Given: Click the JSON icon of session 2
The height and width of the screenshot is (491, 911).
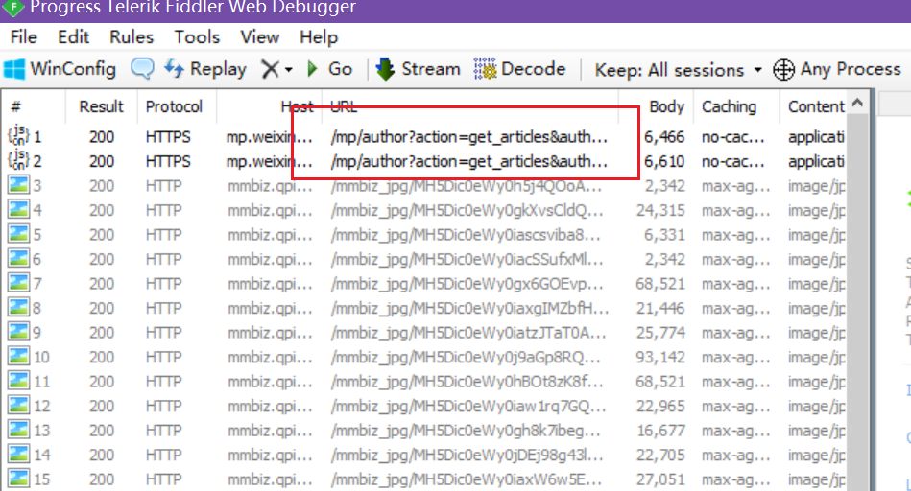Looking at the screenshot, I should click(x=18, y=160).
